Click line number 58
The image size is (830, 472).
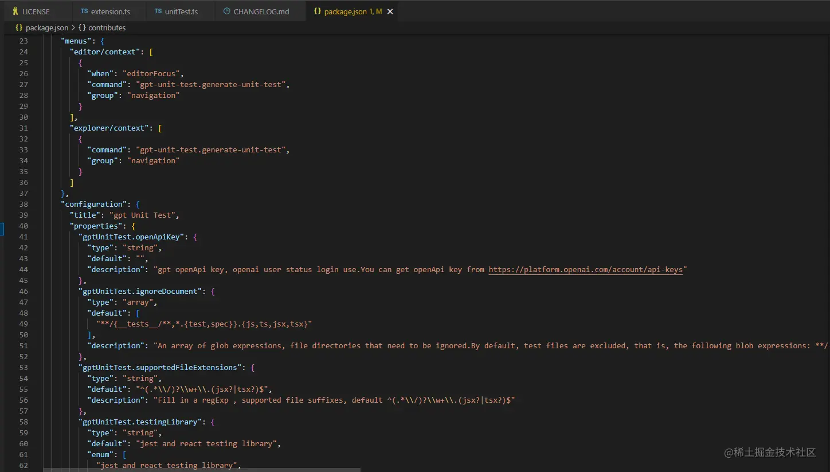click(x=23, y=422)
